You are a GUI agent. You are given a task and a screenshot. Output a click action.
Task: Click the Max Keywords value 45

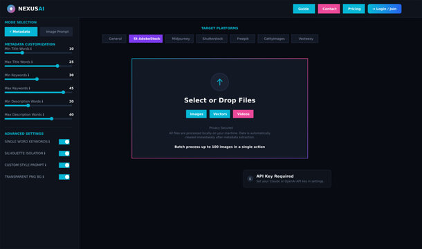(x=71, y=89)
